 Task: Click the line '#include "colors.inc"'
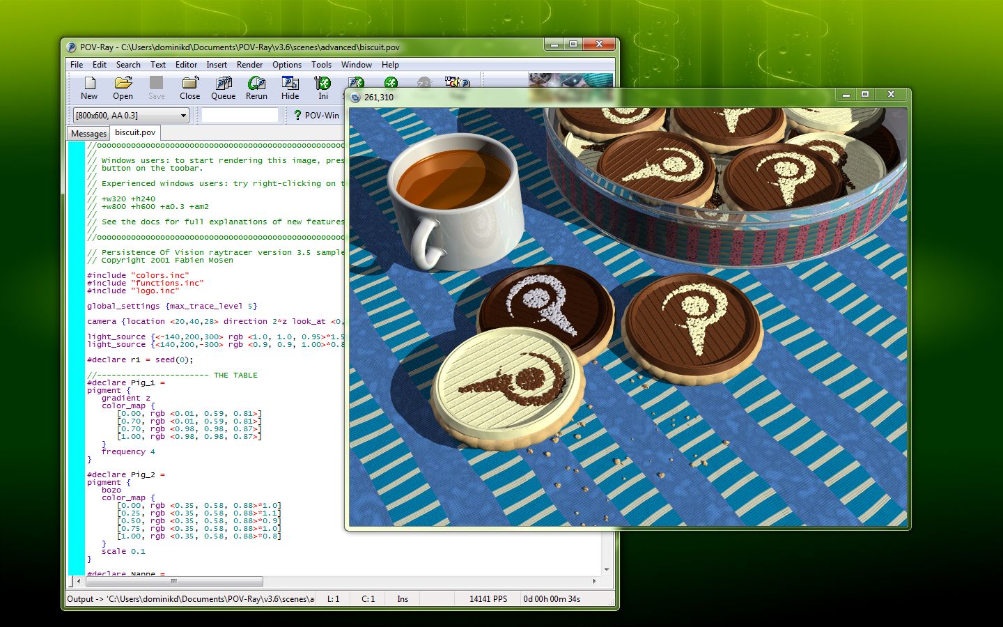[x=138, y=275]
